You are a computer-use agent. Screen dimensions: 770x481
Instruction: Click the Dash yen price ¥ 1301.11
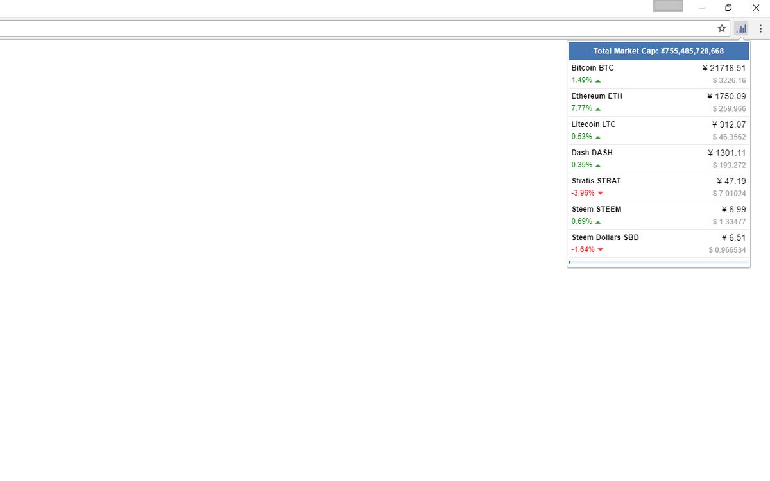(x=726, y=153)
